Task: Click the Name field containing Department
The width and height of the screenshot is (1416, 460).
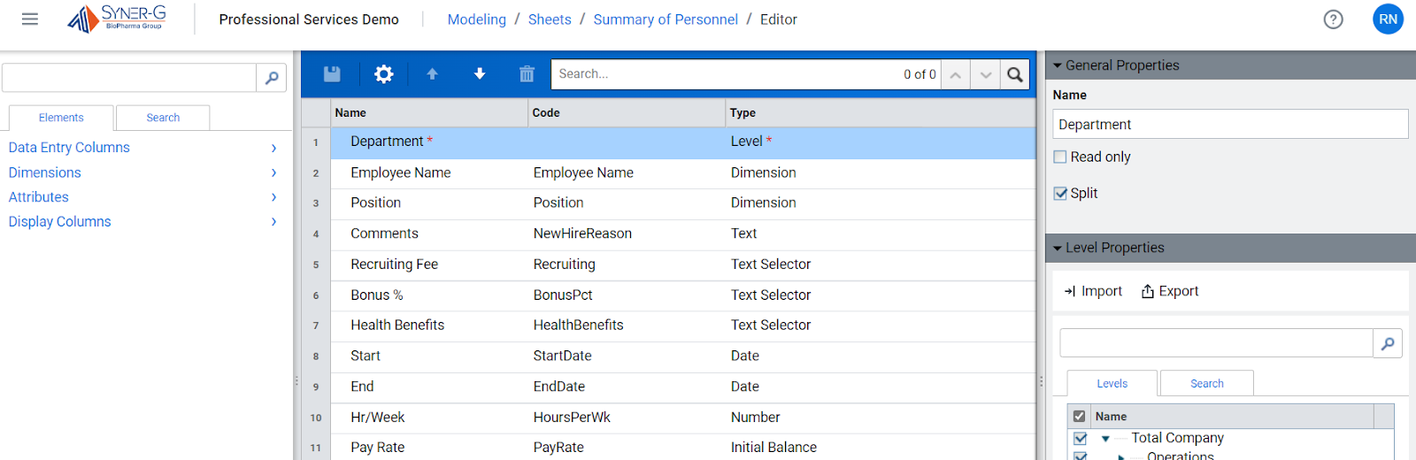Action: coord(1229,125)
